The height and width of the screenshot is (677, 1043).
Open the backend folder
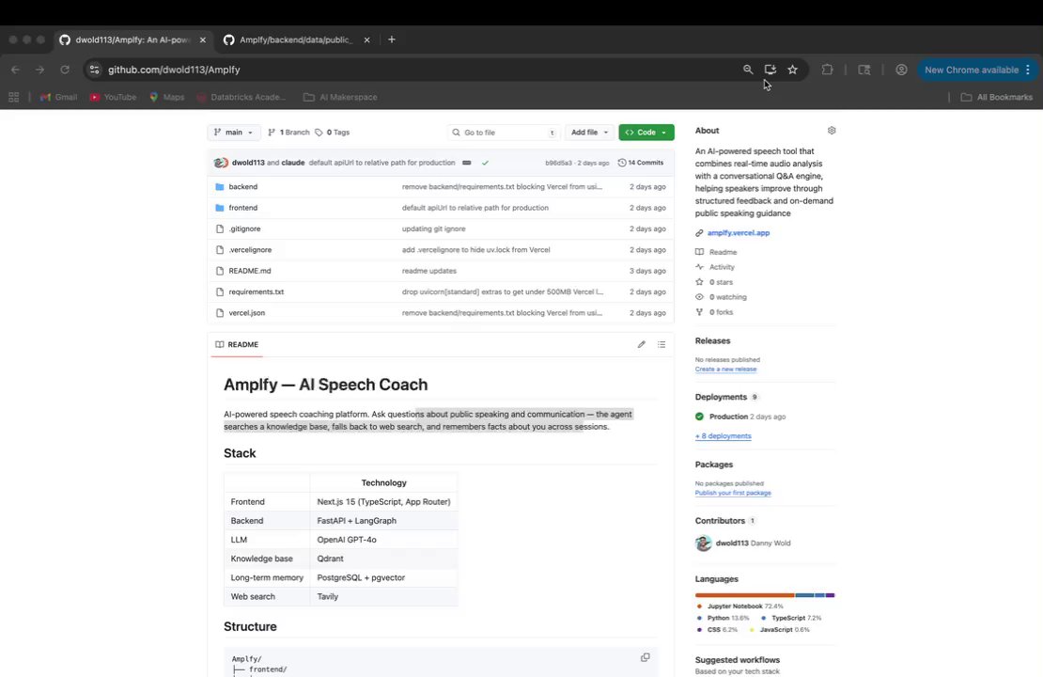click(242, 187)
